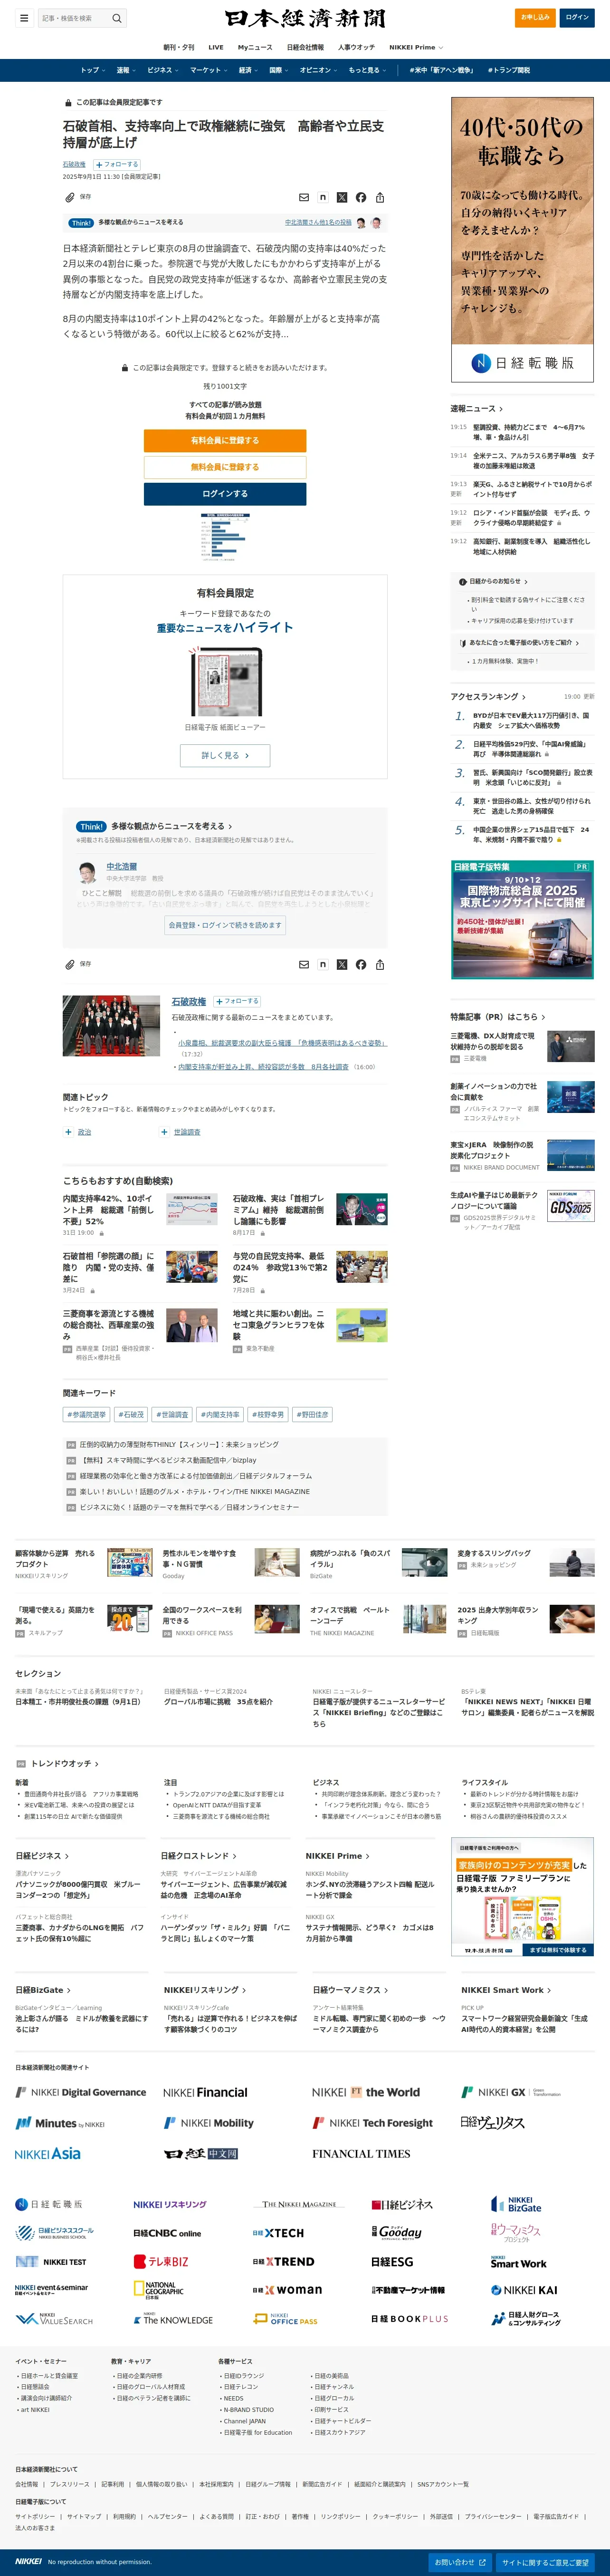Screen dimensions: 610x2576
Task: Follow 世論調査 topic with the plus icon
Action: tap(164, 1132)
